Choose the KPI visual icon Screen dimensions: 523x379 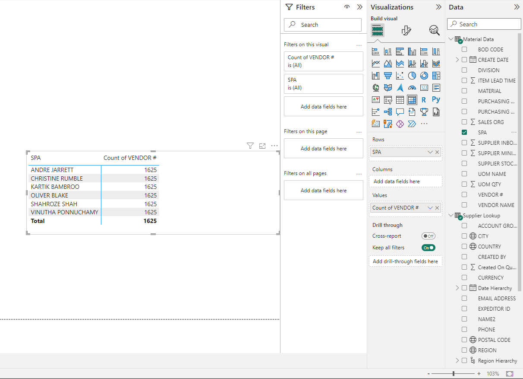tap(376, 100)
